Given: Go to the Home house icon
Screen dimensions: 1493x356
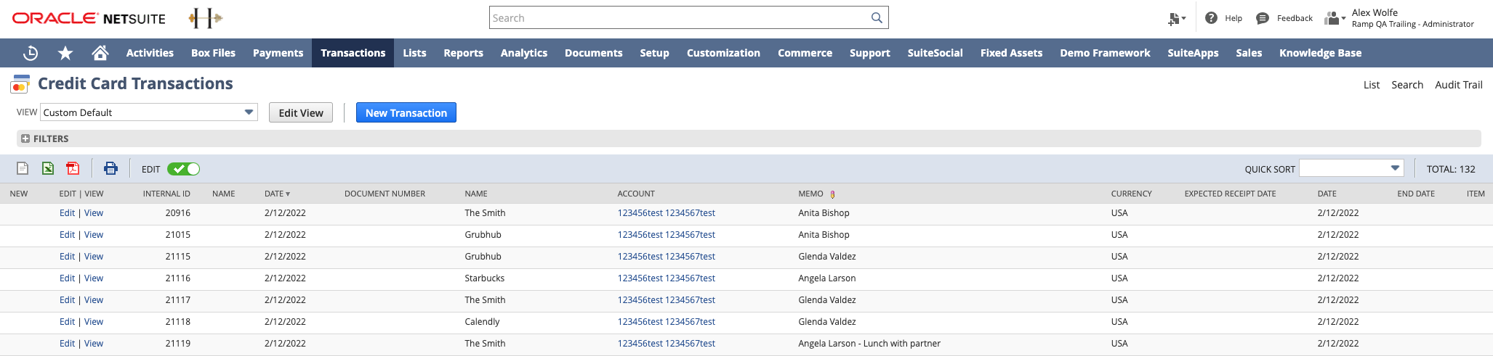Looking at the screenshot, I should click(x=100, y=53).
